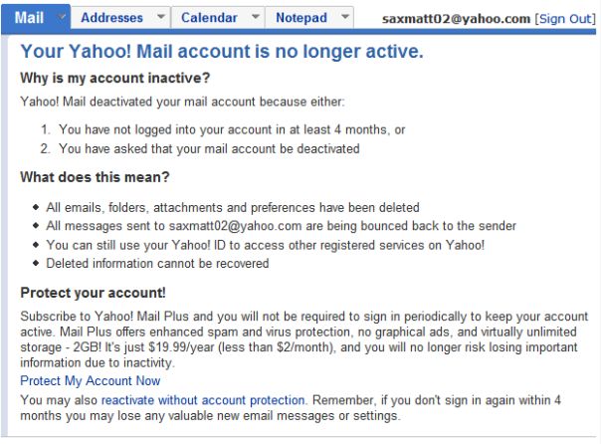This screenshot has height=444, width=601.
Task: Click the account no longer active headline
Action: 222,51
